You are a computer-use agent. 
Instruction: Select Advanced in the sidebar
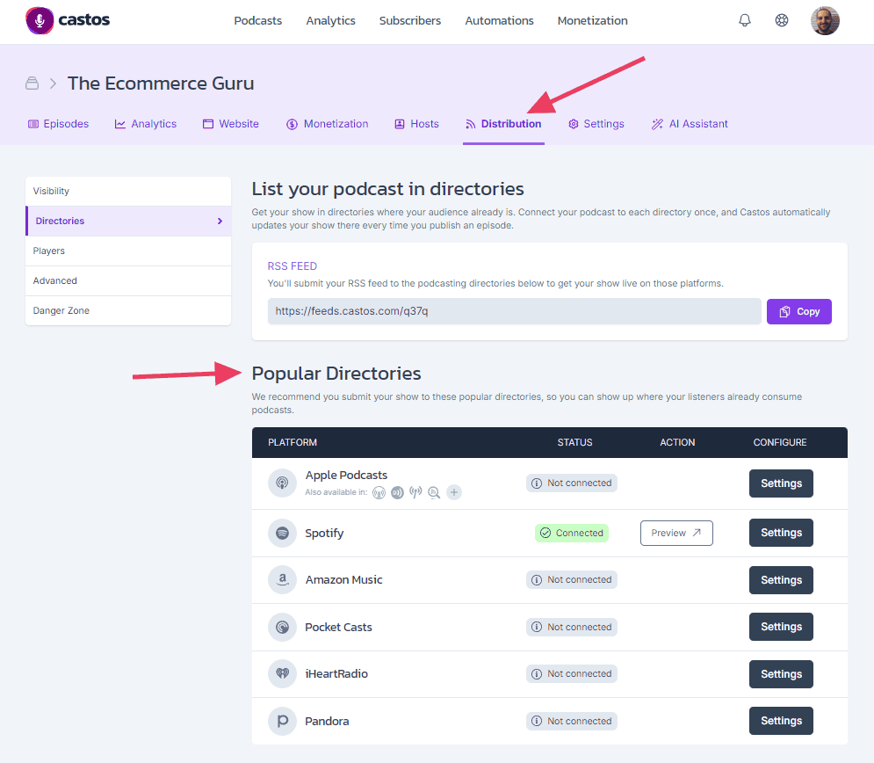pos(128,280)
